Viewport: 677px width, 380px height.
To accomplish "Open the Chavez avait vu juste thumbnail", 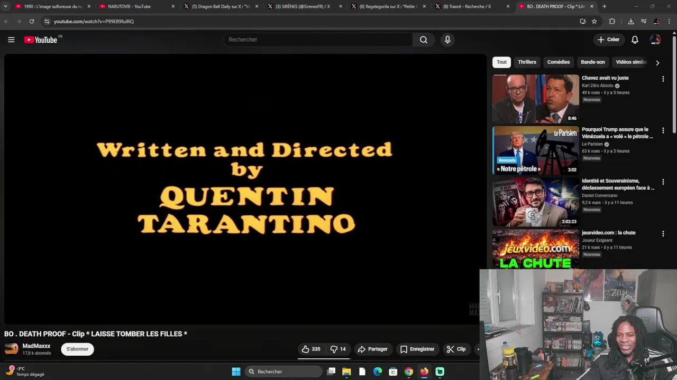I will pos(536,99).
